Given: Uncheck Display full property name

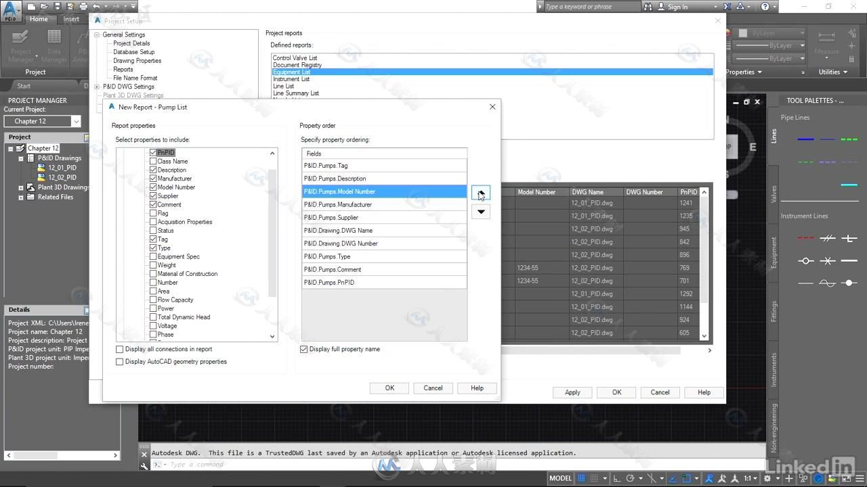Looking at the screenshot, I should pos(304,349).
